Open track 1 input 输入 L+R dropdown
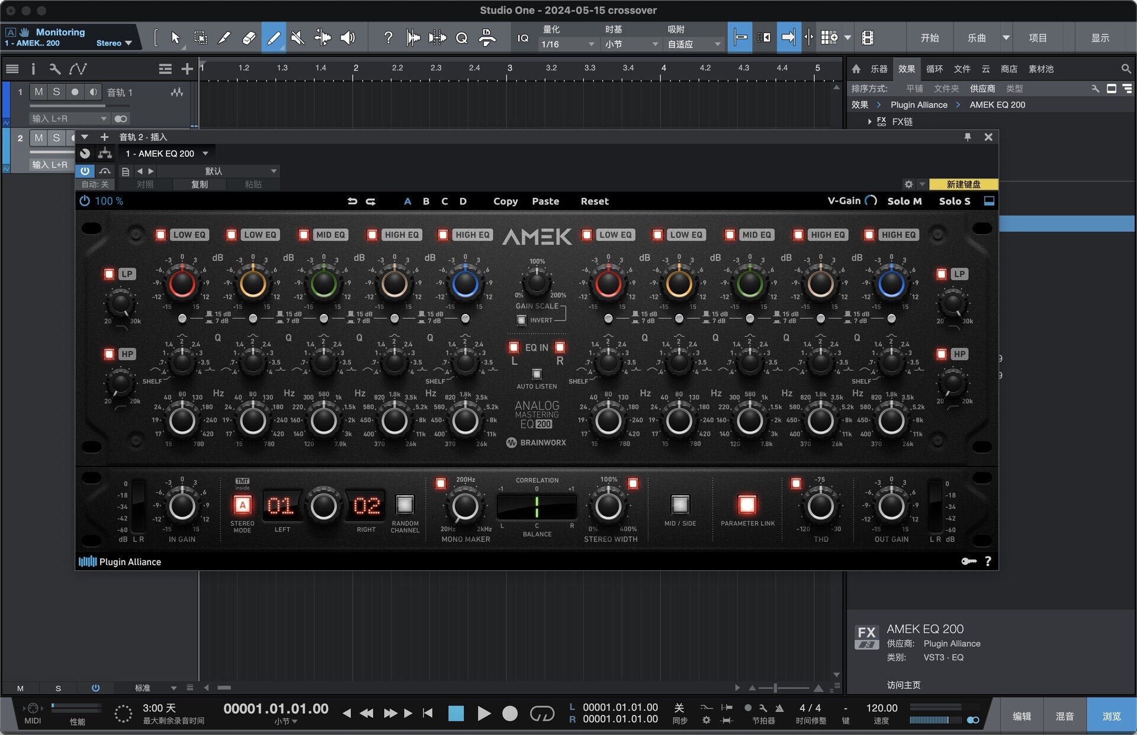This screenshot has width=1137, height=735. coord(70,118)
